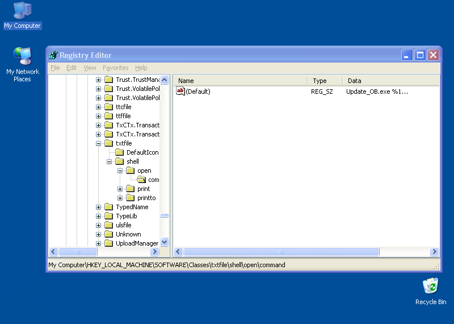Click the open folder icon

point(131,171)
